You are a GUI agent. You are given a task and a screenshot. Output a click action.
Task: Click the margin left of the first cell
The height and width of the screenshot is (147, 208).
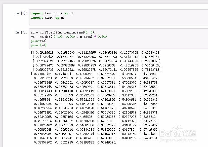(8, 15)
